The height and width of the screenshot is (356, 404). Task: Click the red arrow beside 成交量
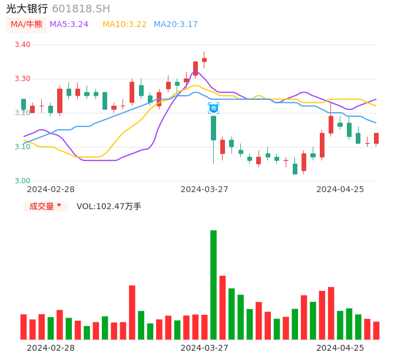59,206
